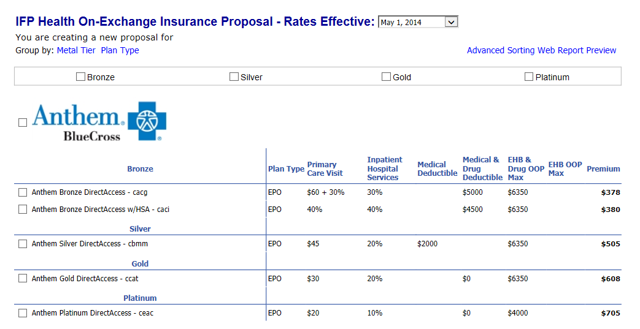Click the $2000 medical deductible value
This screenshot has width=640, height=329.
tap(427, 243)
